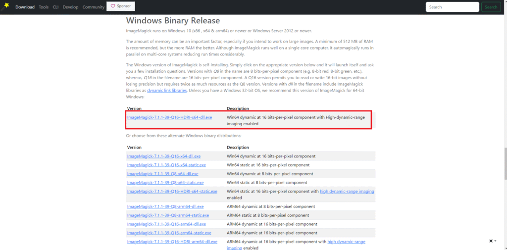The width and height of the screenshot is (507, 250).
Task: Download ImageMagick-7.1.1-39-Q16-HDRI-x64-dll.exe
Action: [169, 117]
